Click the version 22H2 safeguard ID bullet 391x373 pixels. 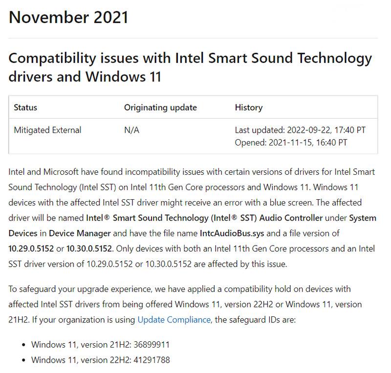[100, 360]
